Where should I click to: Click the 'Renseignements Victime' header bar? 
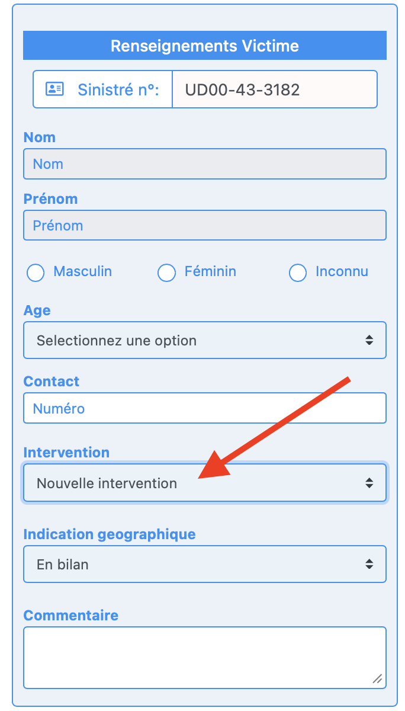click(x=204, y=46)
